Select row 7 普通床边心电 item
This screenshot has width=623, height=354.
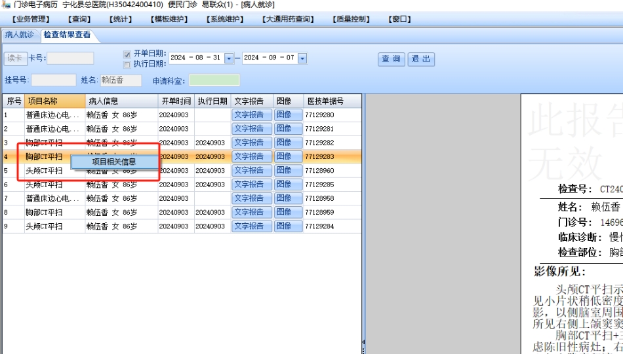pos(52,198)
